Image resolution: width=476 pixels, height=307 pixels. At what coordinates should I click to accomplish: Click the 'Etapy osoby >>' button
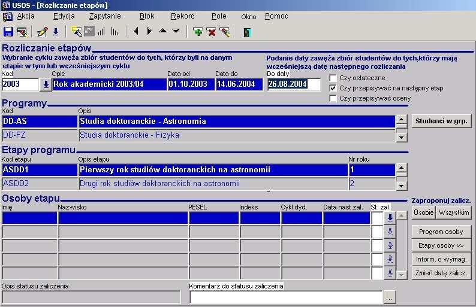(x=441, y=245)
